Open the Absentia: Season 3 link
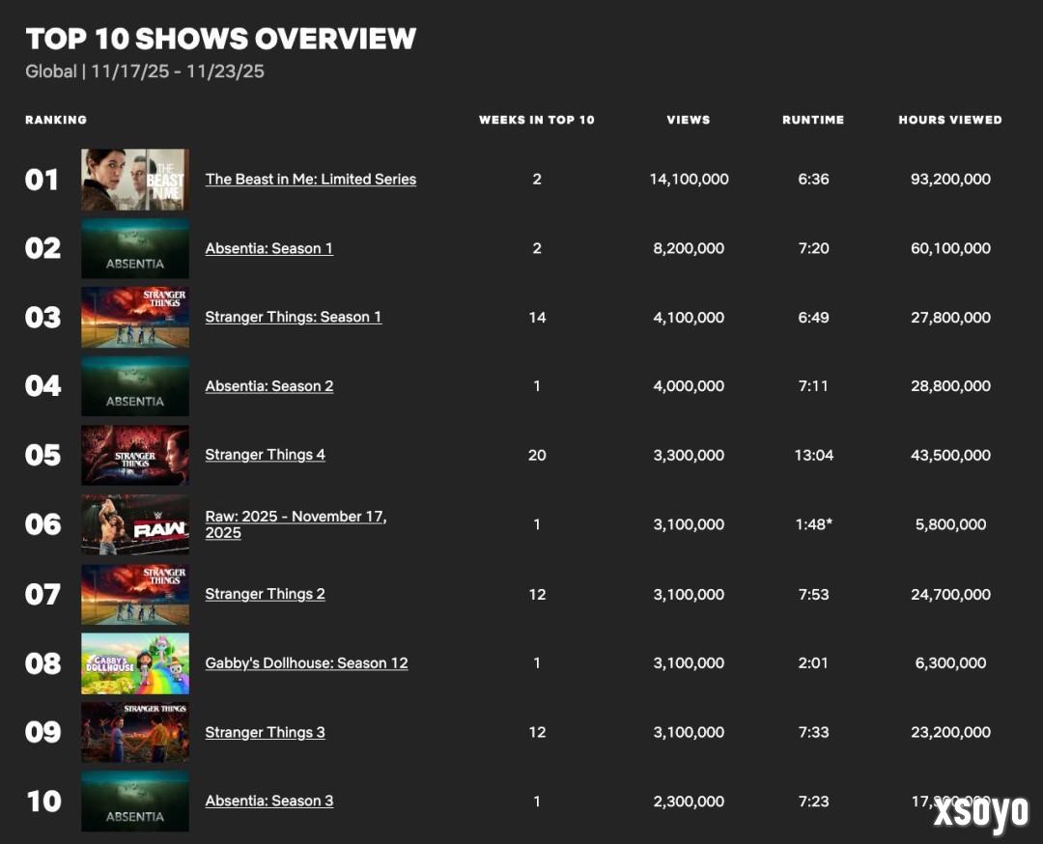 pos(268,801)
